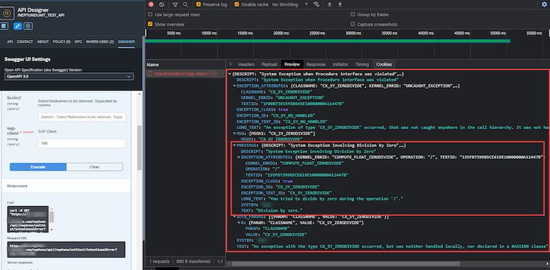Collapse the first EXCEPTION_ATTRIBUTES node
The width and height of the screenshot is (550, 270).
click(x=234, y=86)
